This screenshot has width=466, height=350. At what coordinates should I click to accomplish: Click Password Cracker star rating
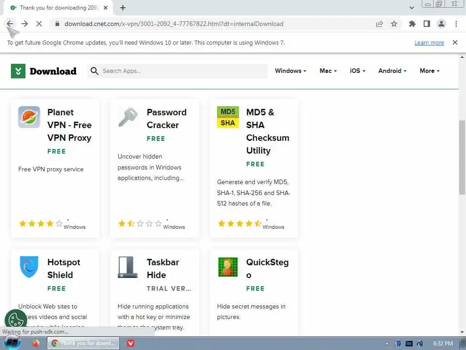[x=140, y=223]
